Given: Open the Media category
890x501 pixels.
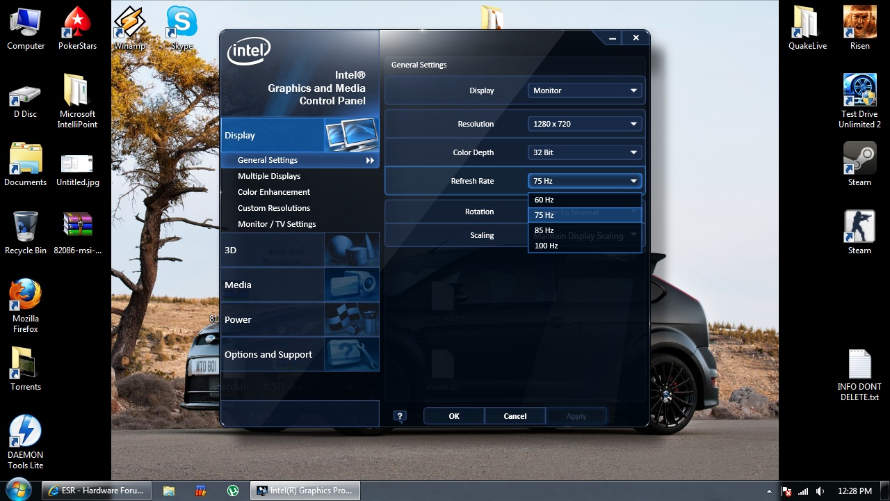Looking at the screenshot, I should coord(238,285).
